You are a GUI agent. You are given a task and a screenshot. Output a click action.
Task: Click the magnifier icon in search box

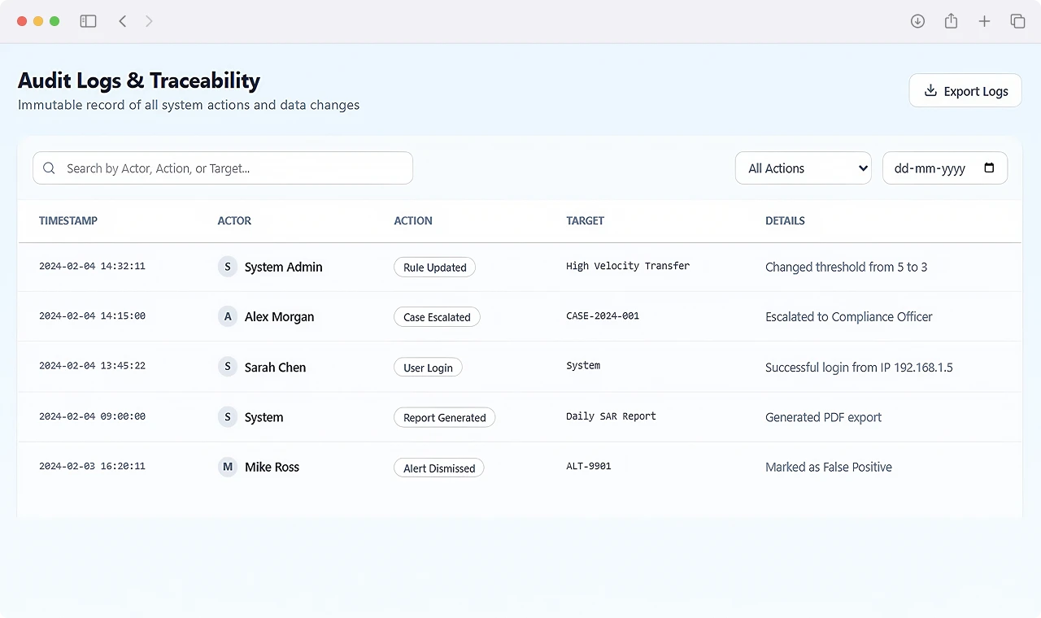tap(49, 168)
